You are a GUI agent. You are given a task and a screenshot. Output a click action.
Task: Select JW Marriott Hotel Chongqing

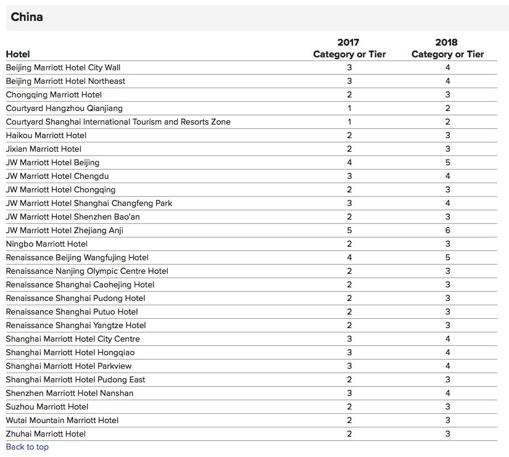(x=60, y=190)
